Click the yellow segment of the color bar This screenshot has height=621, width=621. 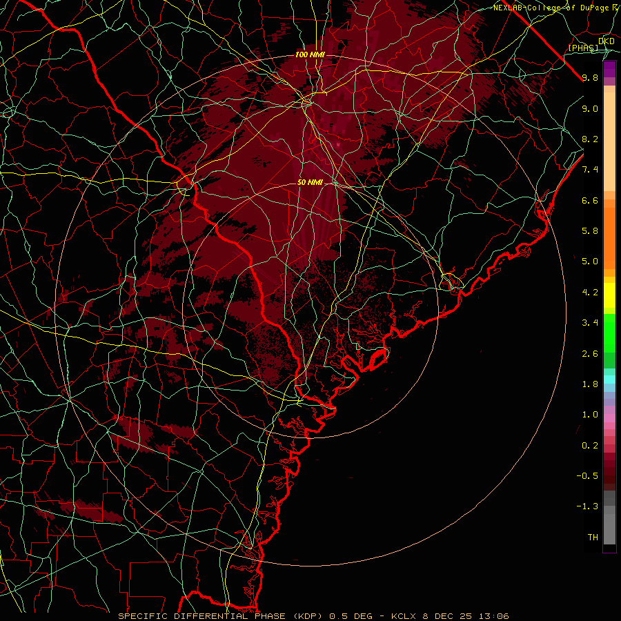point(609,295)
